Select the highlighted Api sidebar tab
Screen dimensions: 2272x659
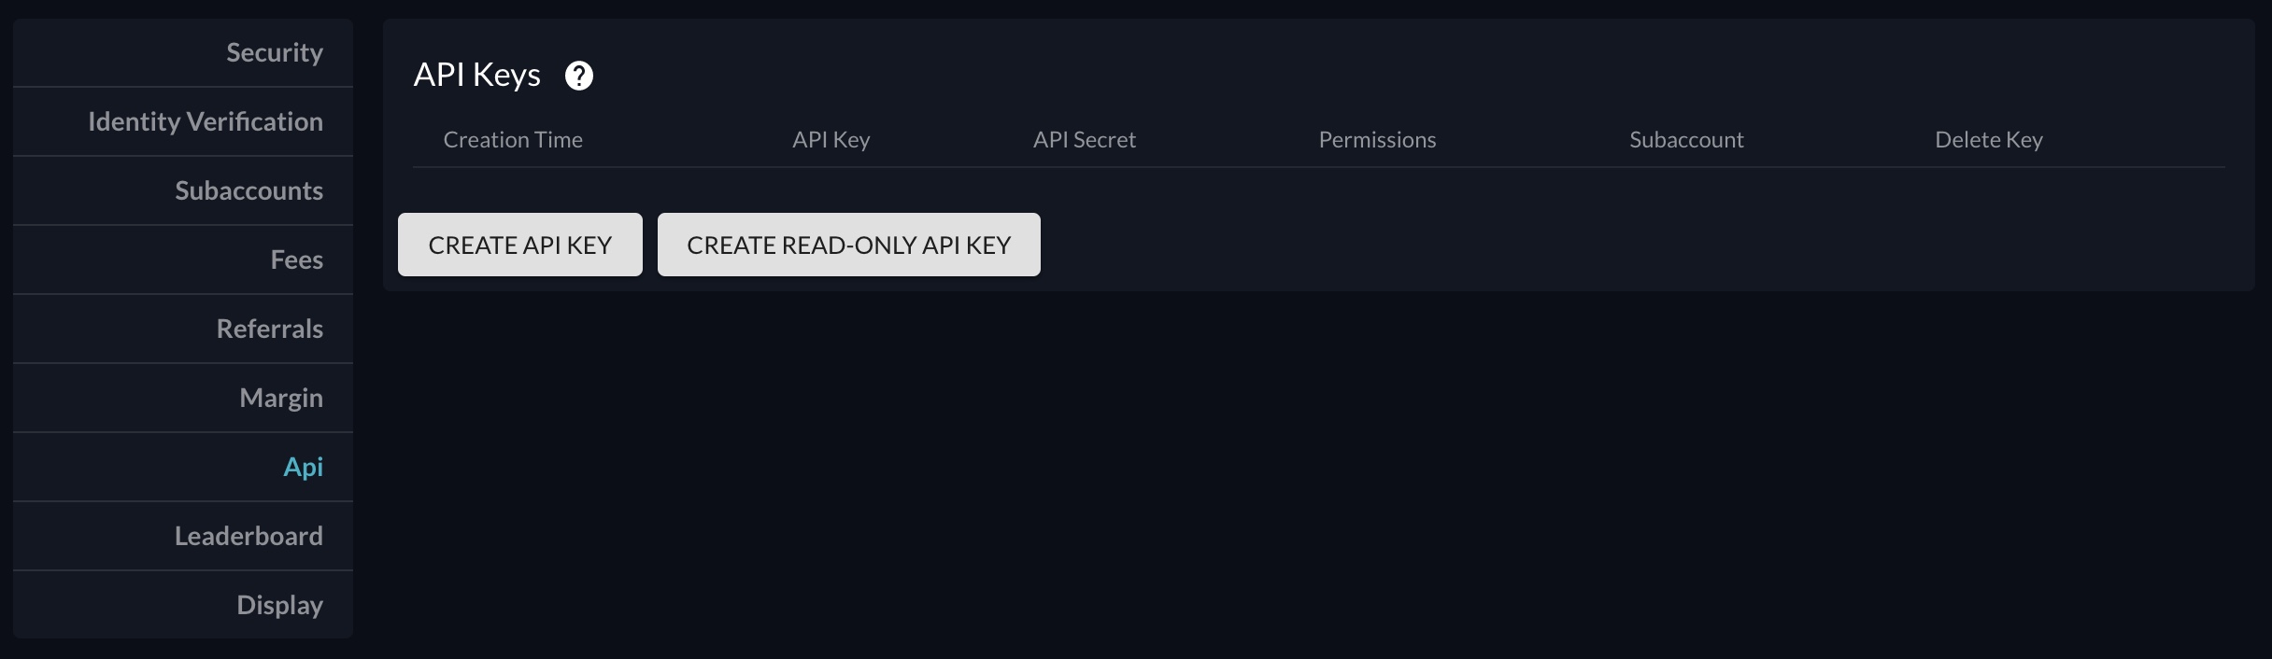pyautogui.click(x=303, y=468)
